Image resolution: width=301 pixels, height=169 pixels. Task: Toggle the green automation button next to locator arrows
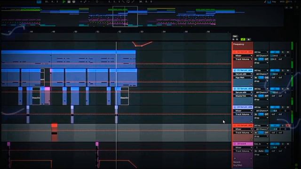(x=243, y=39)
